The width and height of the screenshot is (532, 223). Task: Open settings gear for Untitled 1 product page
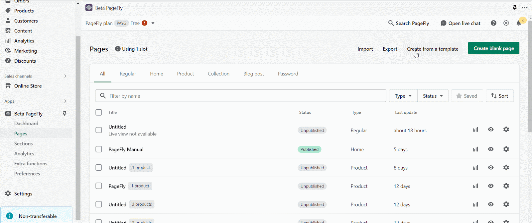pos(506,168)
